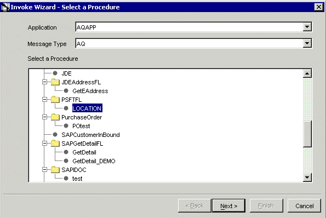
Task: Click the scroll down arrow of procedure list
Action: click(307, 177)
